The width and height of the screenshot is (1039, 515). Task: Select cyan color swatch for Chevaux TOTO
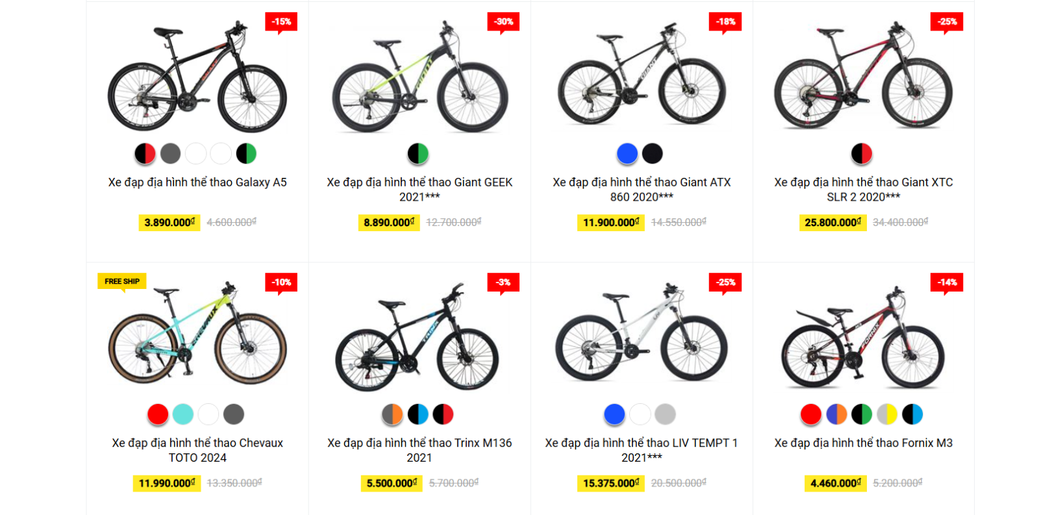183,414
